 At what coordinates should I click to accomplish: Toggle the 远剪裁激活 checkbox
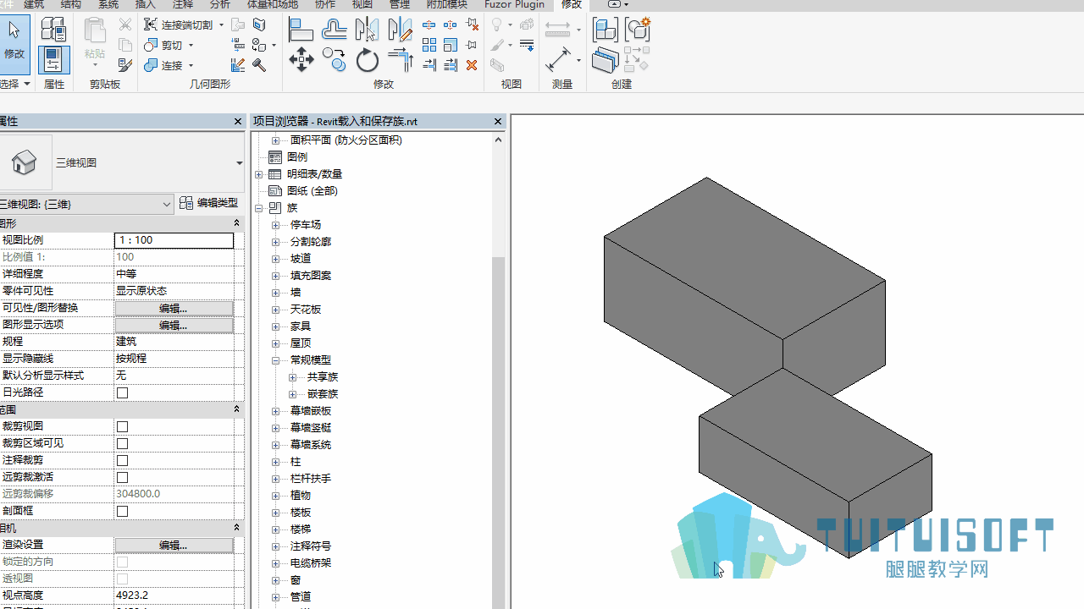pyautogui.click(x=123, y=477)
